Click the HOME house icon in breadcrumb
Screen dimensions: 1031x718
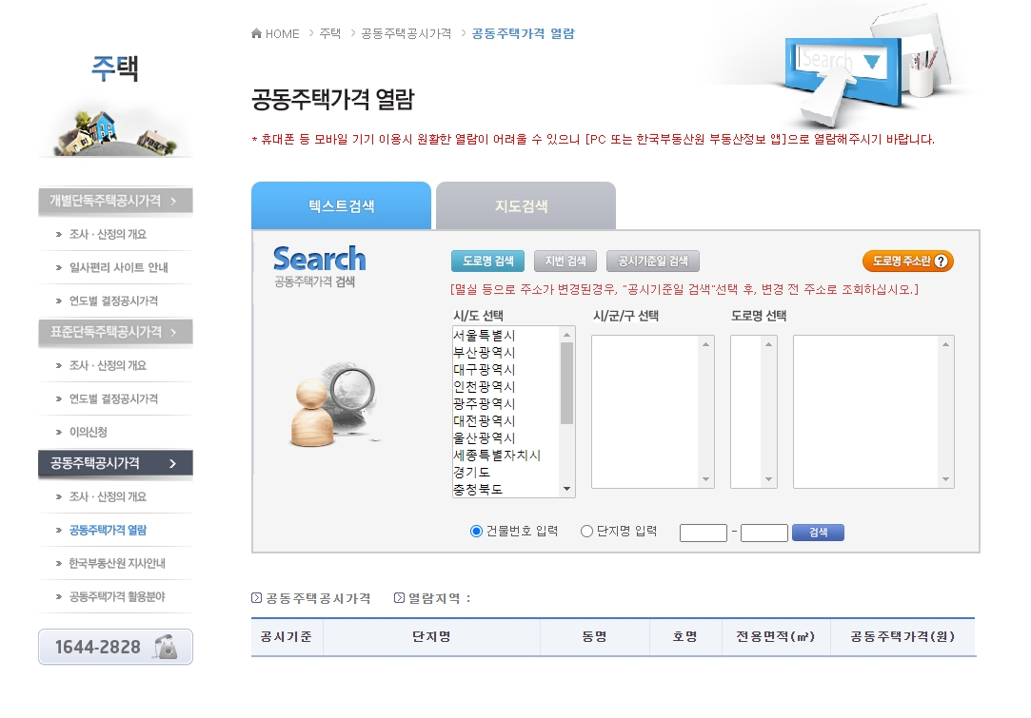pyautogui.click(x=256, y=33)
